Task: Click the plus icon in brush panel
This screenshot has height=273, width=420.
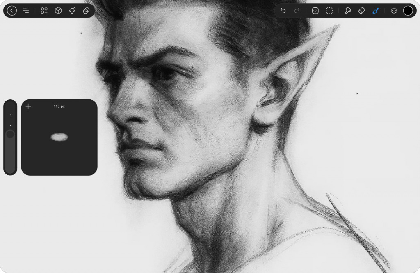Action: coord(28,106)
